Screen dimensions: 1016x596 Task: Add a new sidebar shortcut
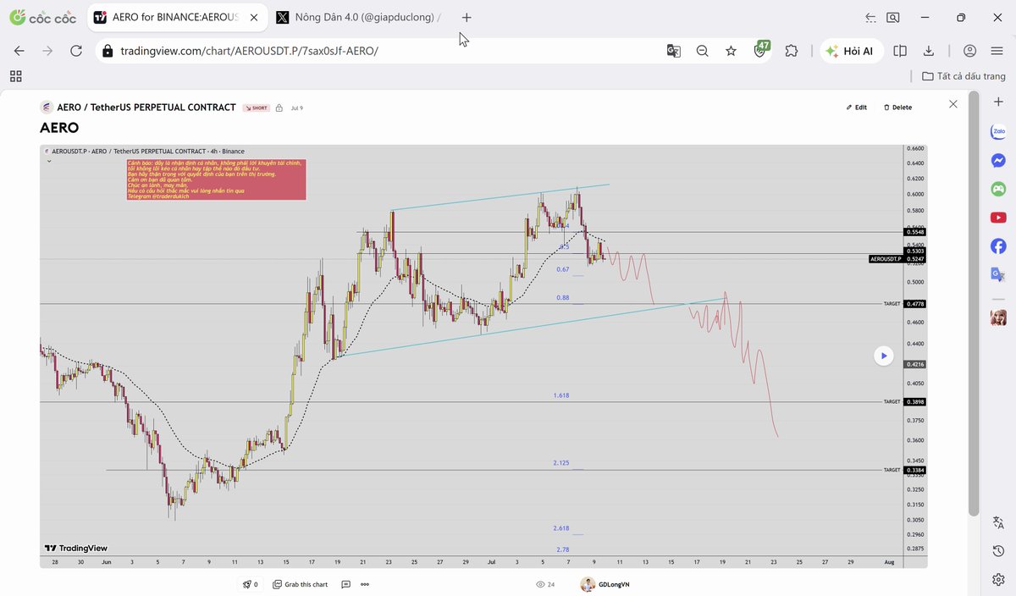998,102
